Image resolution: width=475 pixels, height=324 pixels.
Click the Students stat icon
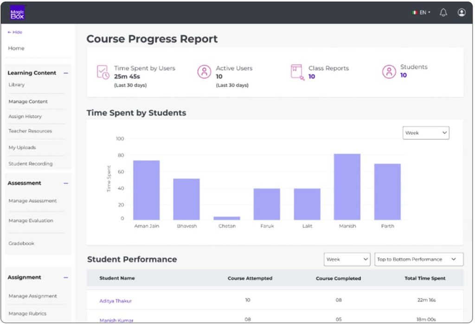click(x=389, y=71)
